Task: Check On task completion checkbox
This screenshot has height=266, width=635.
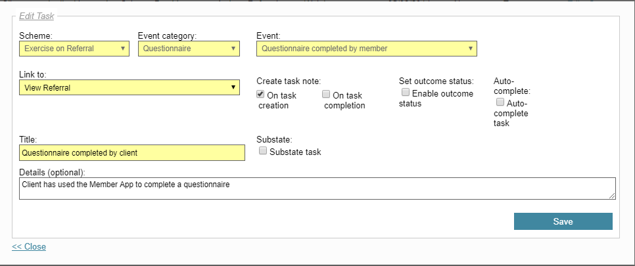Action: coord(326,95)
